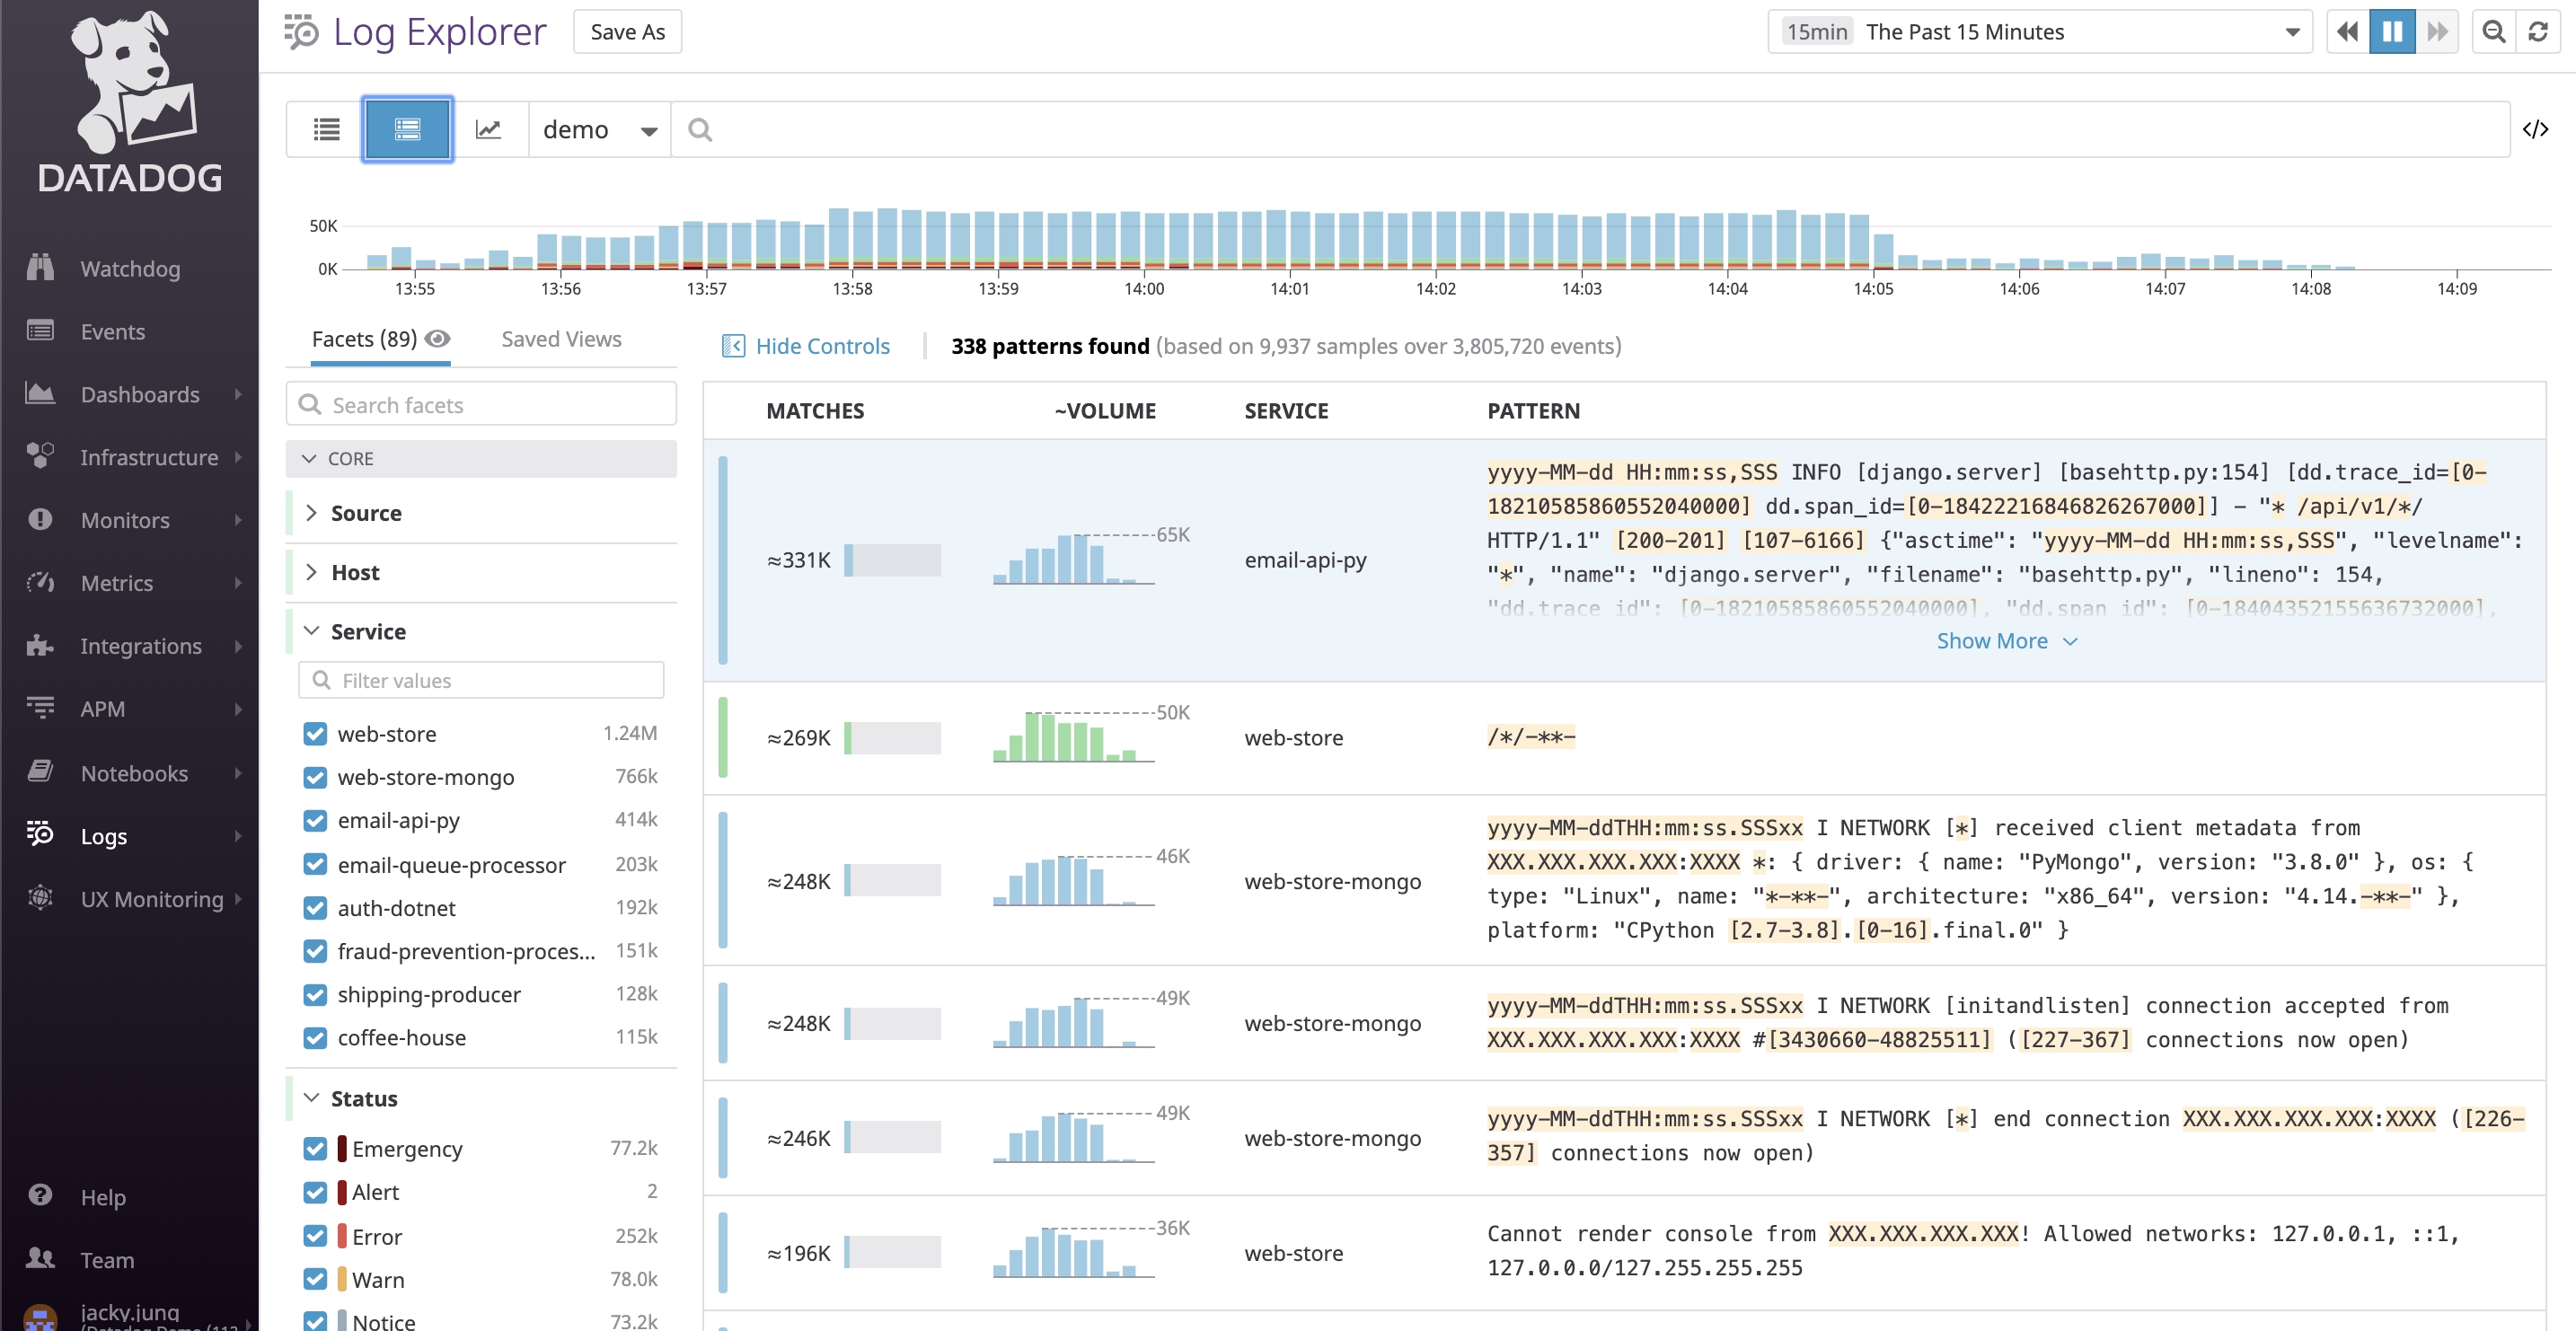
Task: Switch to Saved Views tab
Action: [561, 339]
